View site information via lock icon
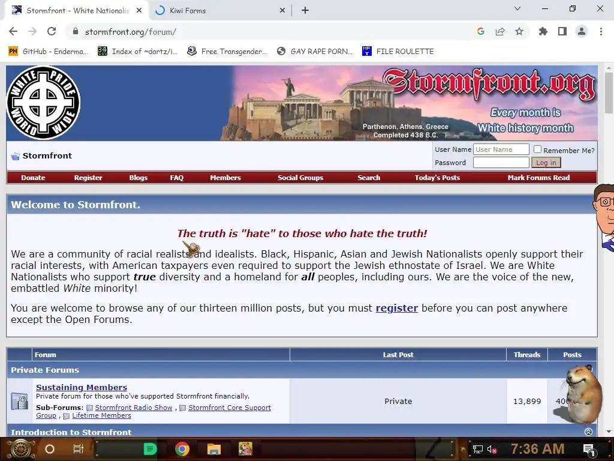The width and height of the screenshot is (614, 461). point(76,31)
